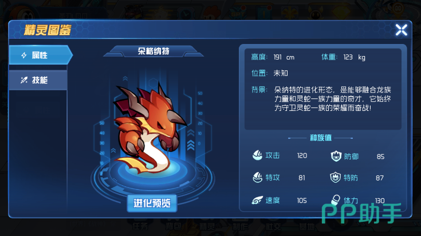Click the 攻击 attack stat icon

tap(258, 155)
